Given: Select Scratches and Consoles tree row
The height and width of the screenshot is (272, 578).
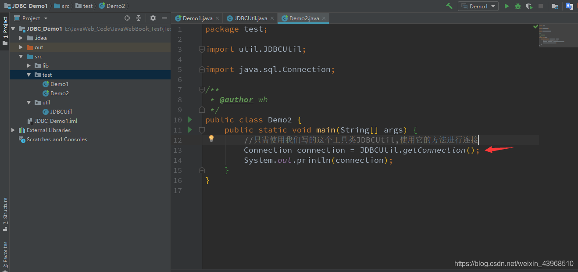Looking at the screenshot, I should coord(90,140).
